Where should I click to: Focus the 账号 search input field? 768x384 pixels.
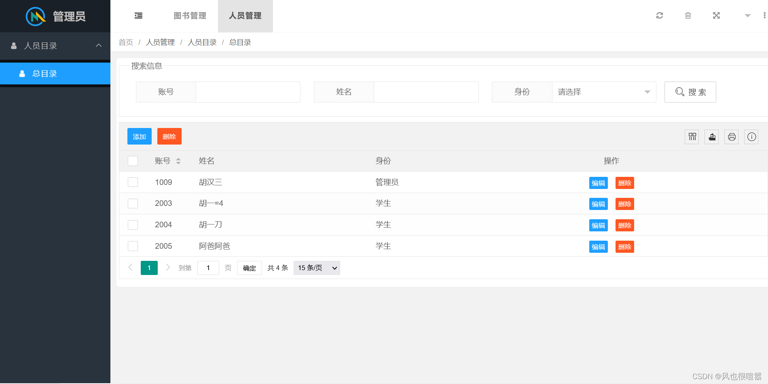248,92
